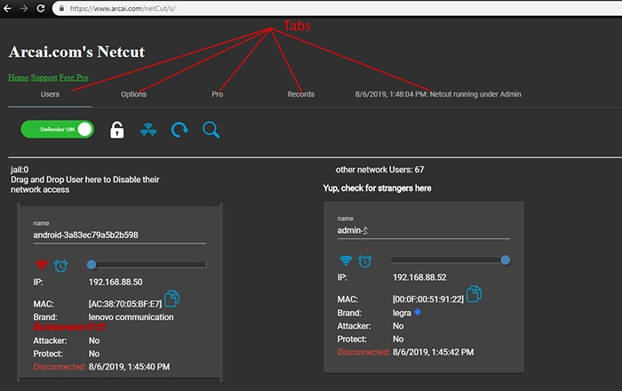Click the Netcut running under Admin status tab

[438, 94]
